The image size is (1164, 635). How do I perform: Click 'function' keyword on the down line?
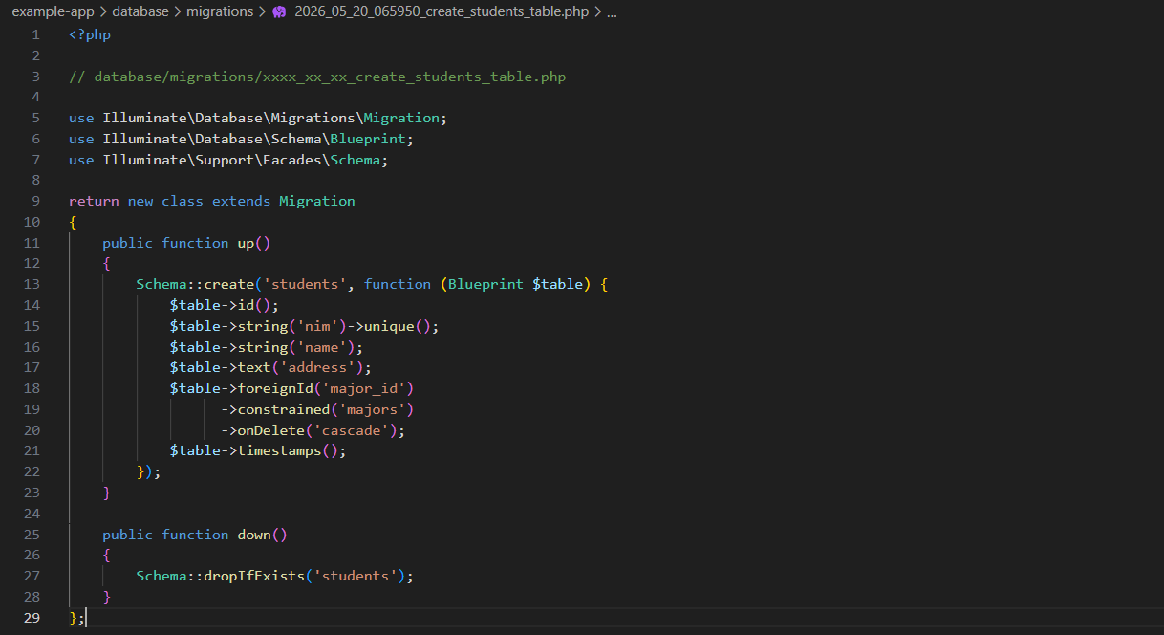point(195,535)
